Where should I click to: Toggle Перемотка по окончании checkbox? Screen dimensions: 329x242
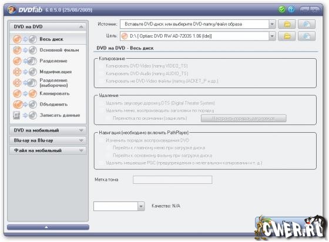(109, 118)
